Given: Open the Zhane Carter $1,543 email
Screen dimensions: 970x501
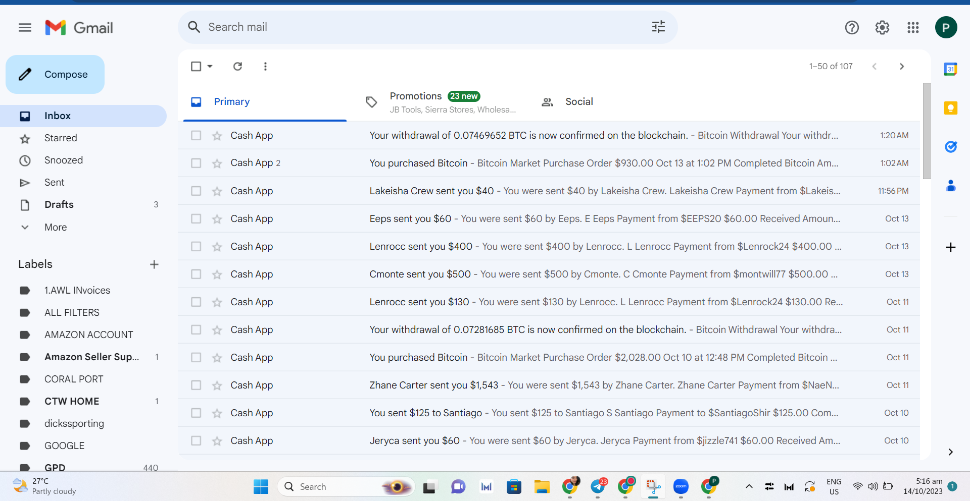Looking at the screenshot, I should pyautogui.click(x=549, y=385).
